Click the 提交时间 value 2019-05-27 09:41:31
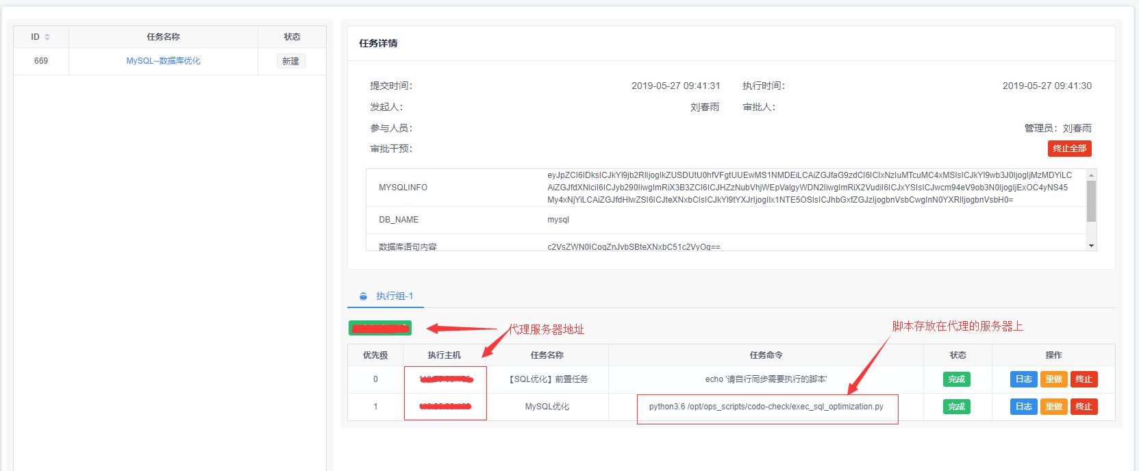The width and height of the screenshot is (1139, 471). (x=675, y=86)
